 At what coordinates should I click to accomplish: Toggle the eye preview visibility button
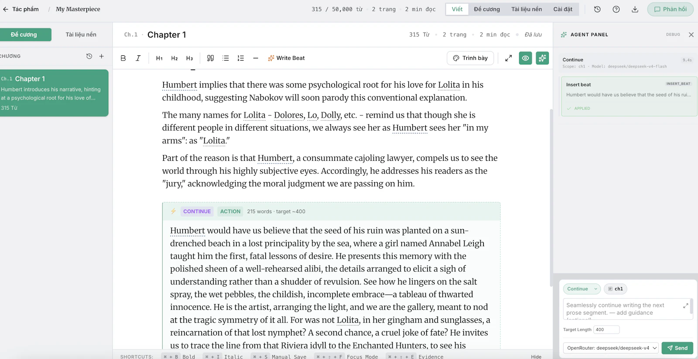[525, 58]
